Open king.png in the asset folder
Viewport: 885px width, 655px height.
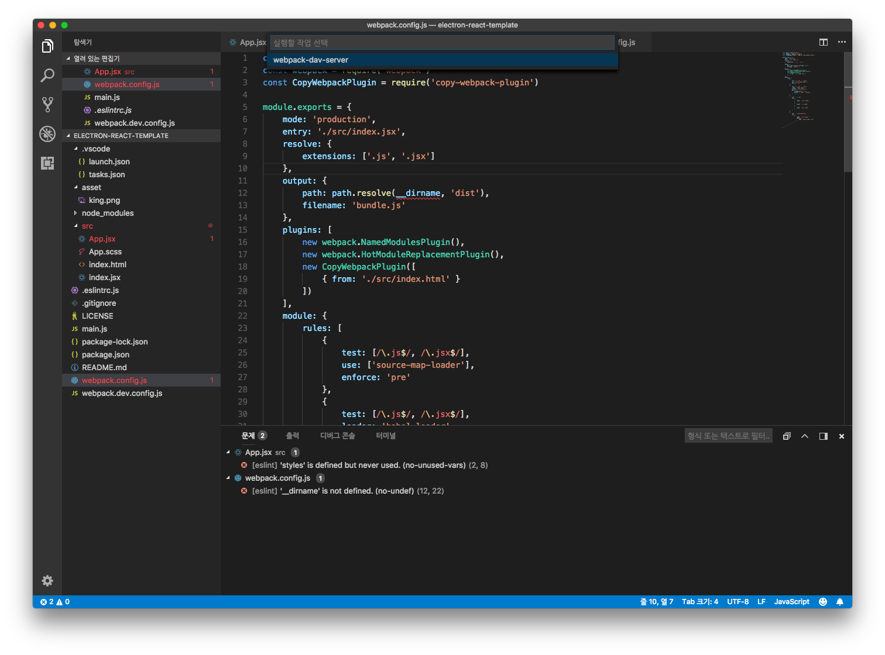click(141, 200)
